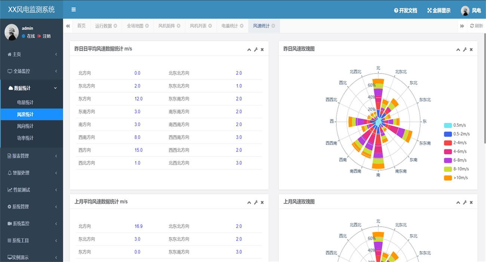Collapse the 昨日日平均风速数据统计 panel
Screen dimensions: 486x262
click(249, 49)
